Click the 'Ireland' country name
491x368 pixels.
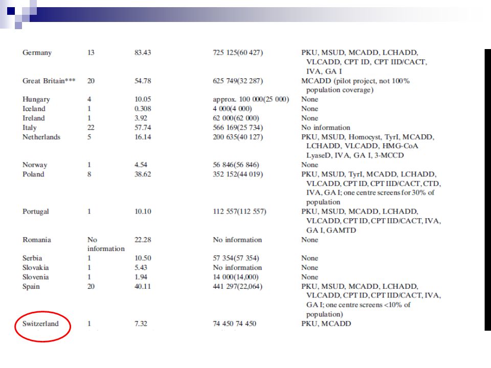pos(34,118)
